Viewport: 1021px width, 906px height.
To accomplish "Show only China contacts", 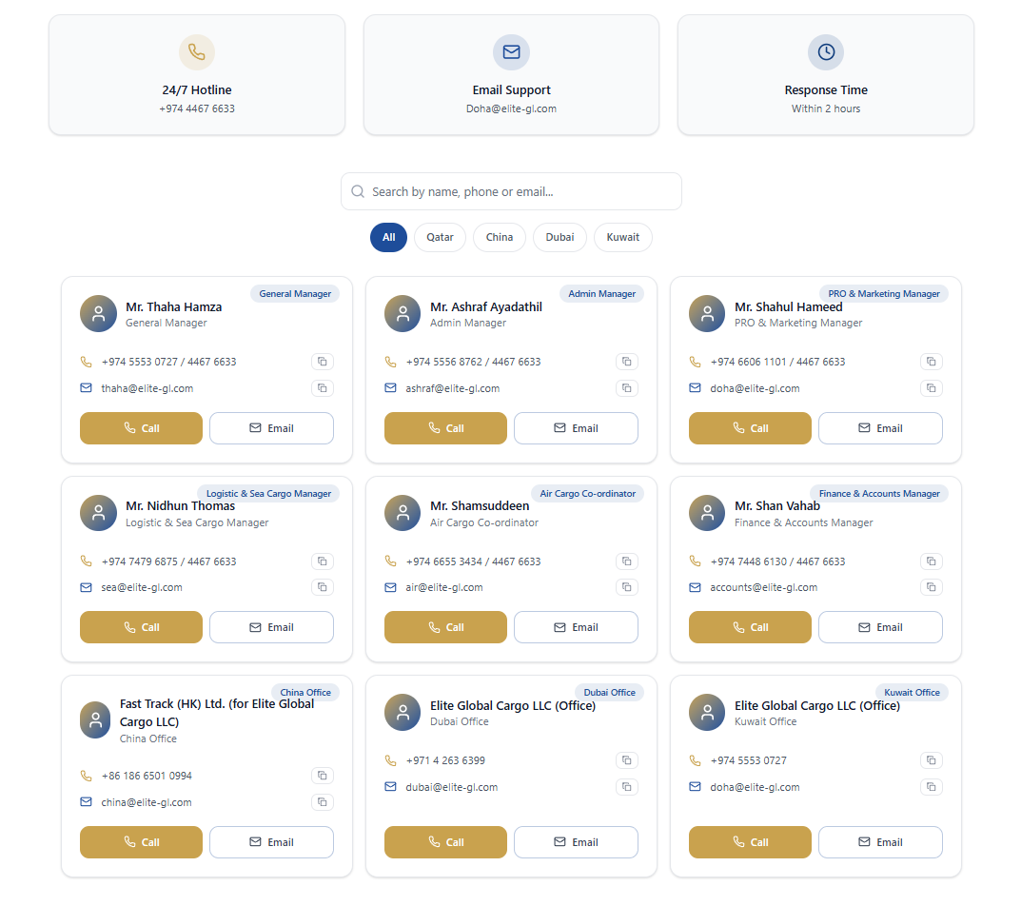I will coord(500,237).
